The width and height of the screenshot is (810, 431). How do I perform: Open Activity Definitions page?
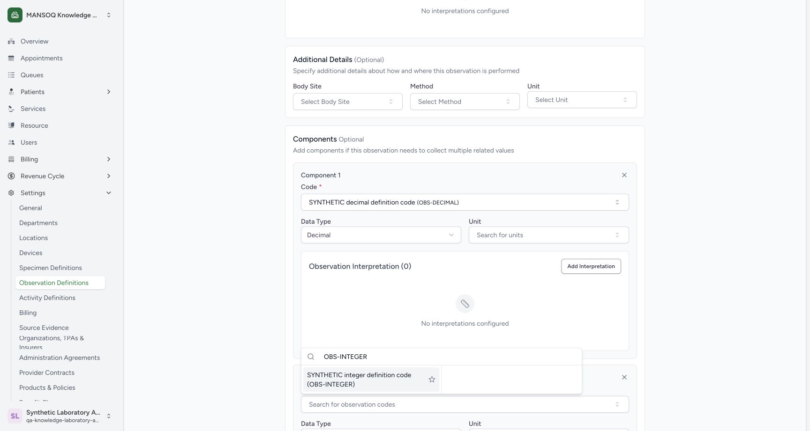47,298
